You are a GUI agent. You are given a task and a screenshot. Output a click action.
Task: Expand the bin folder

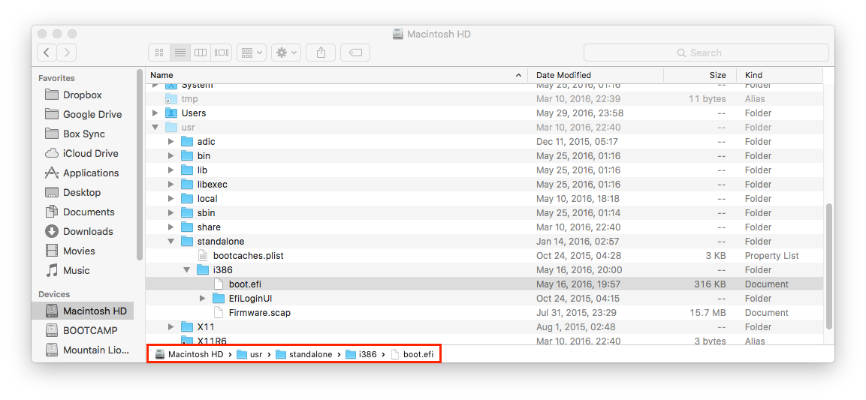point(171,156)
